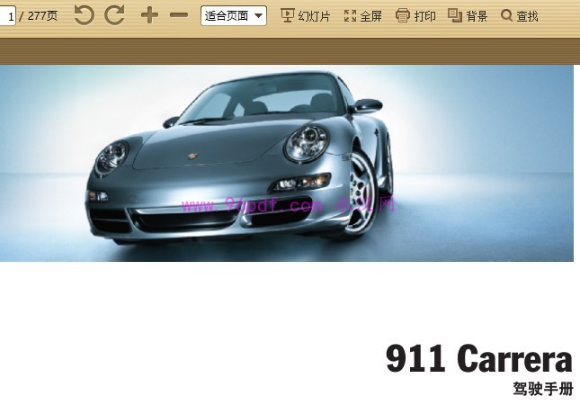
Task: Rotate page counterclockwise with the left arrow icon
Action: [x=84, y=15]
